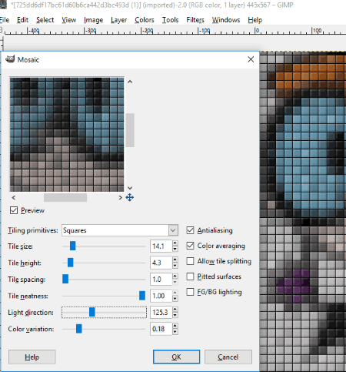This screenshot has width=346, height=372.
Task: Click the Tile size value field 14.1
Action: (x=161, y=246)
